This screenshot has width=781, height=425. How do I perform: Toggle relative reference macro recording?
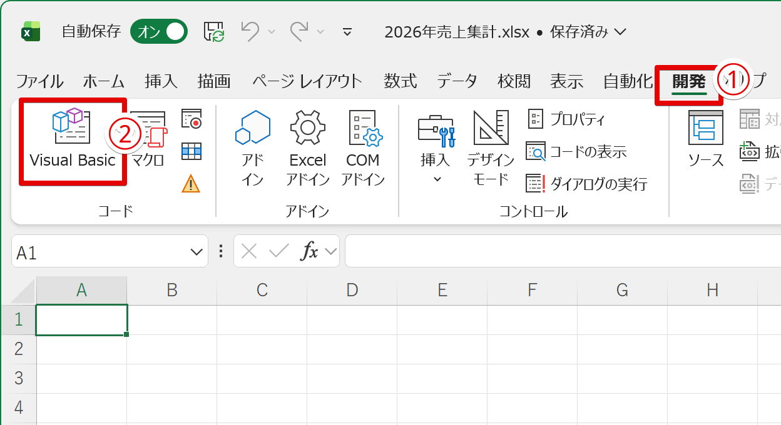coord(191,152)
